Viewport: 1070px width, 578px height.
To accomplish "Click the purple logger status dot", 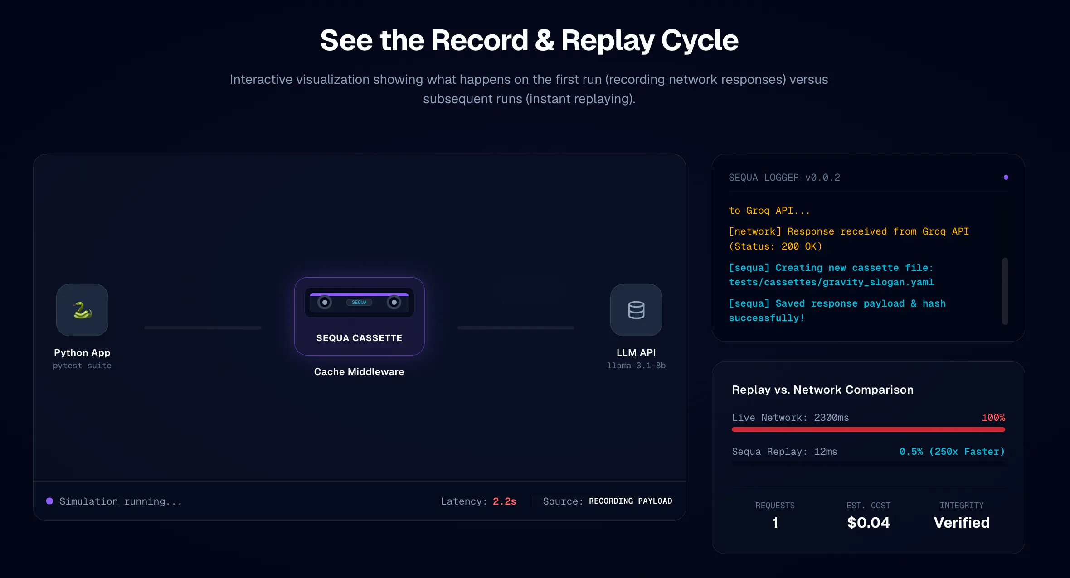I will pyautogui.click(x=1006, y=178).
